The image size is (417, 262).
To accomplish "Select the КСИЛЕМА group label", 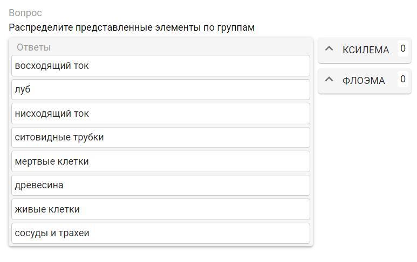I will 365,50.
